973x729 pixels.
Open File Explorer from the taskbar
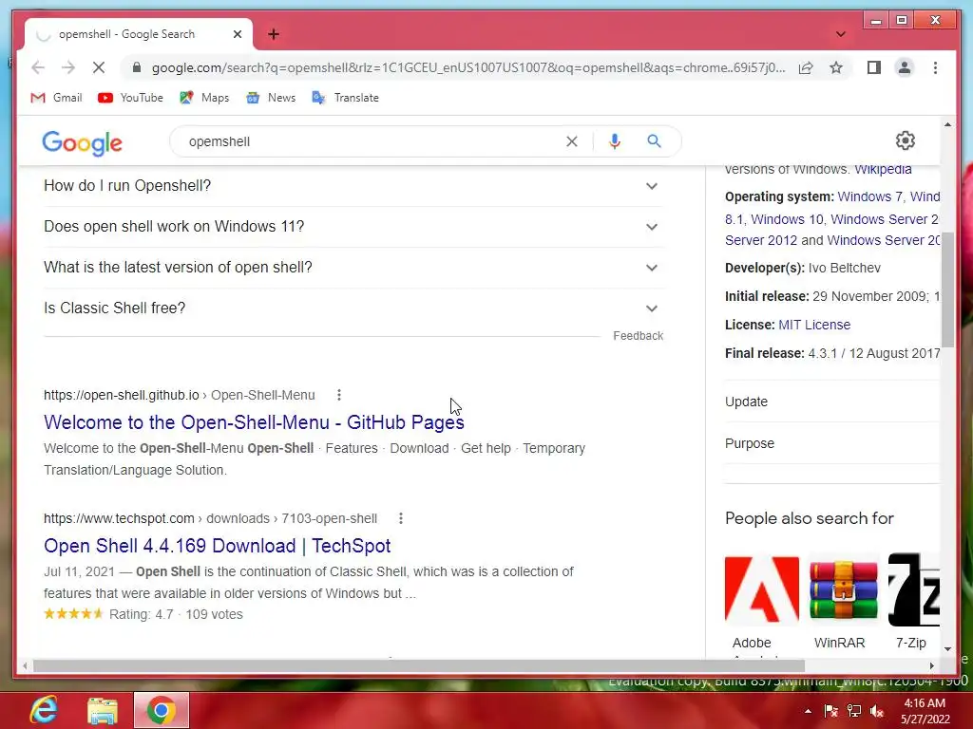coord(102,710)
